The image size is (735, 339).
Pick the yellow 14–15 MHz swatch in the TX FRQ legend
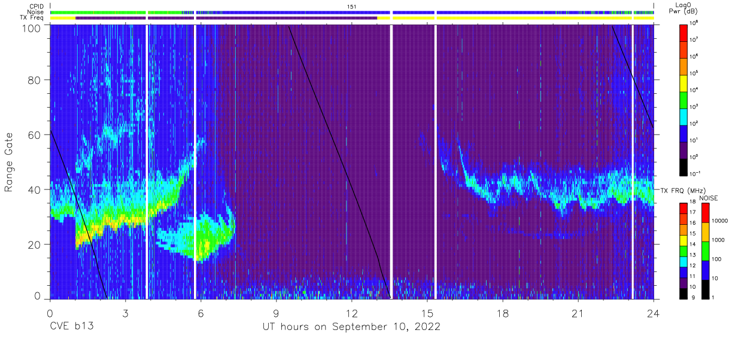tap(684, 240)
